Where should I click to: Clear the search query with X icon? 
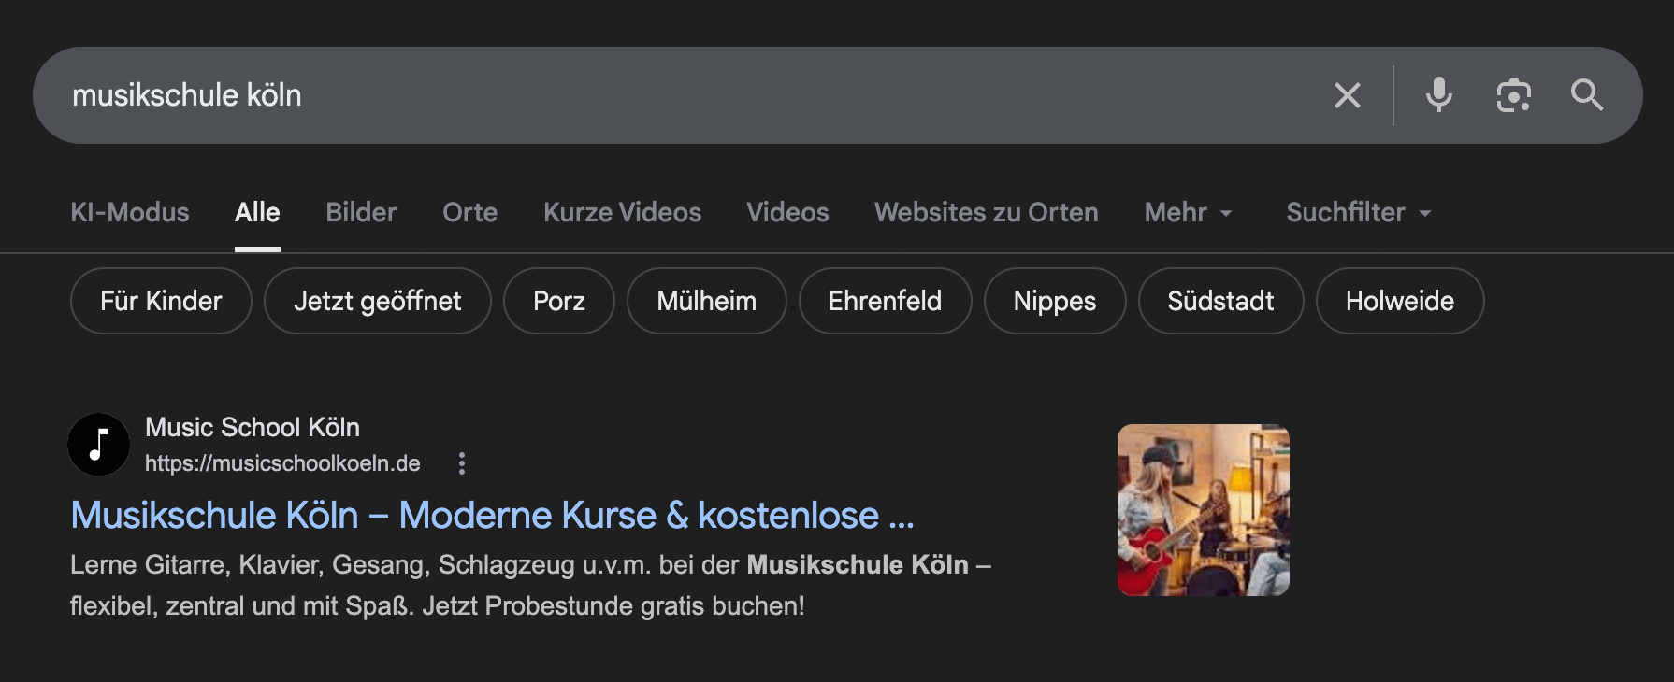(x=1347, y=95)
